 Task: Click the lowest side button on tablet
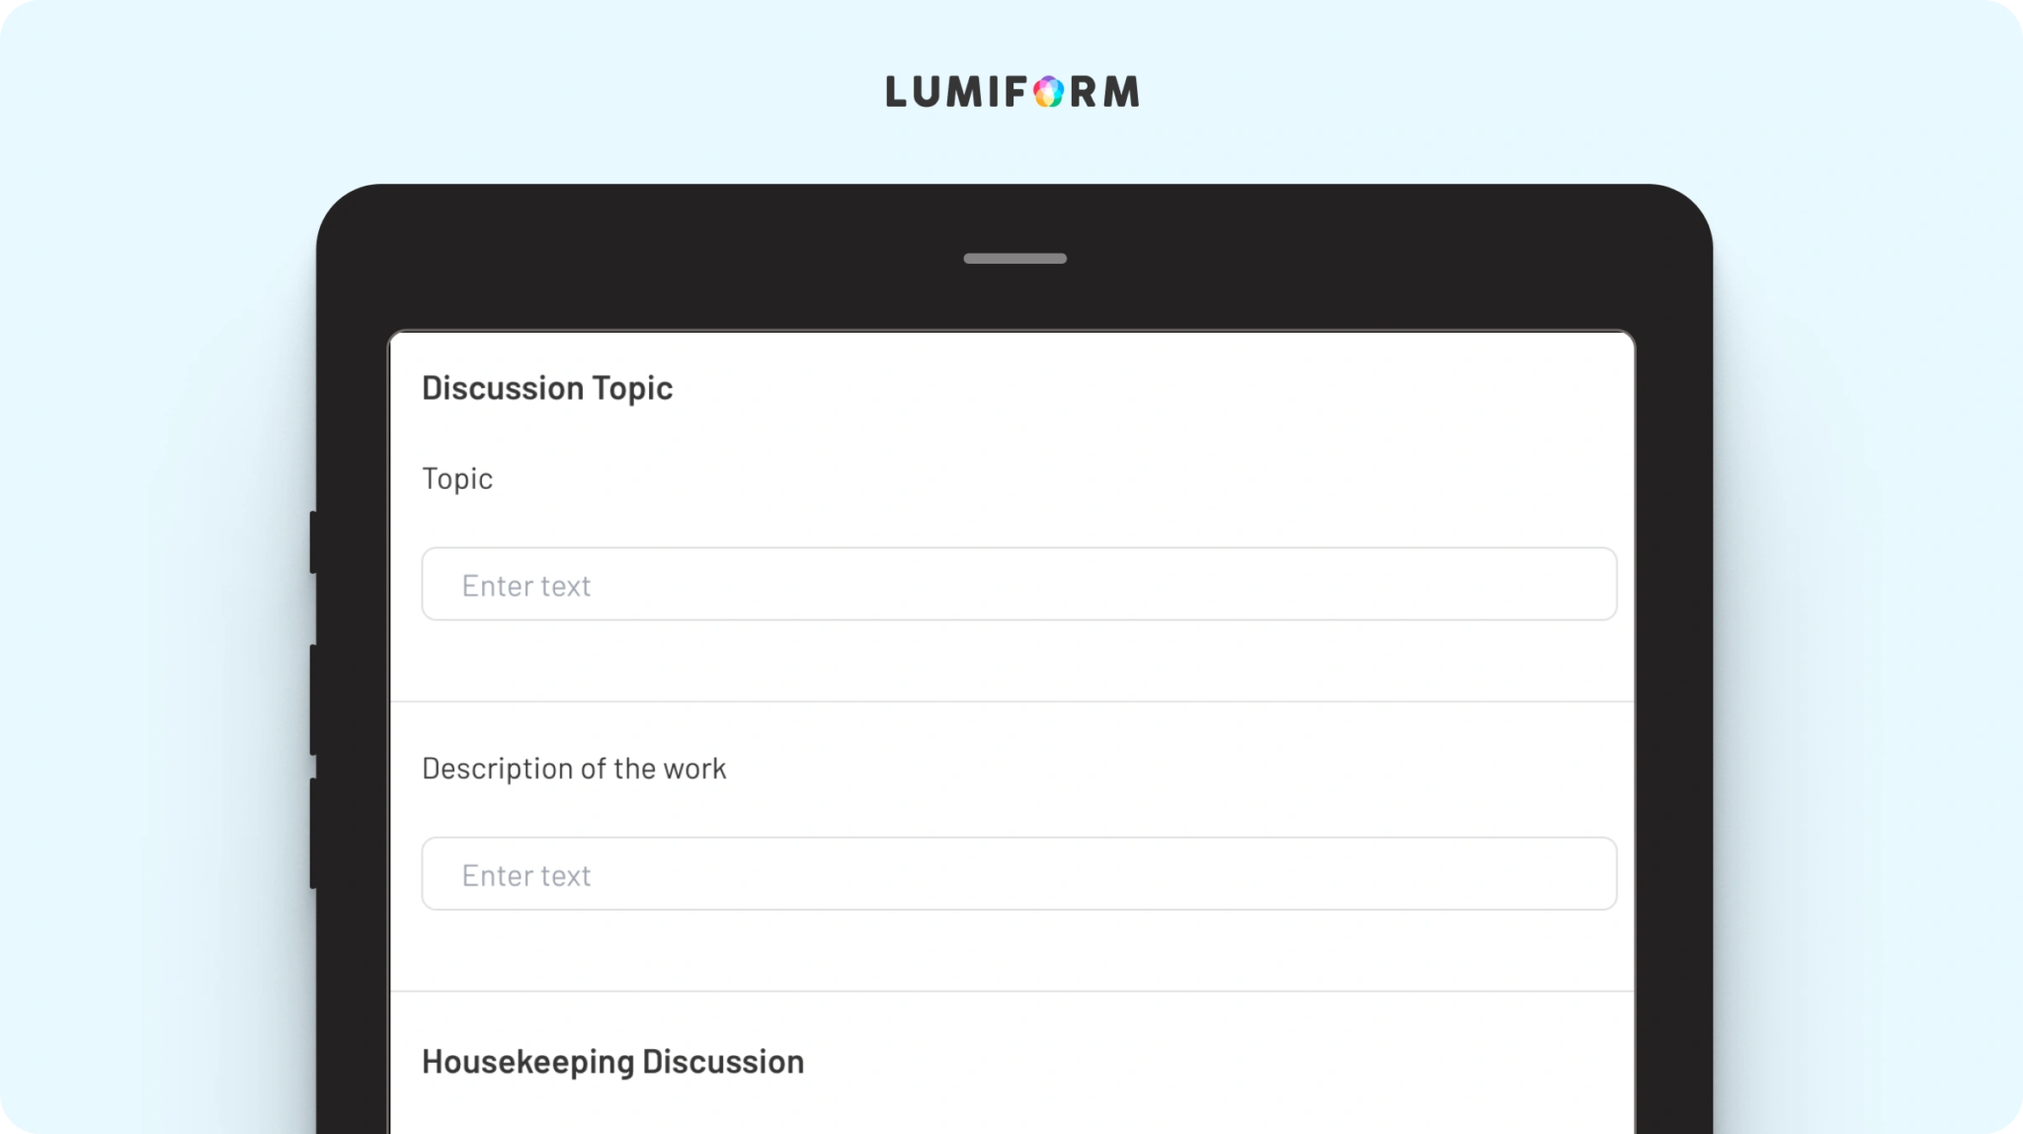point(313,834)
